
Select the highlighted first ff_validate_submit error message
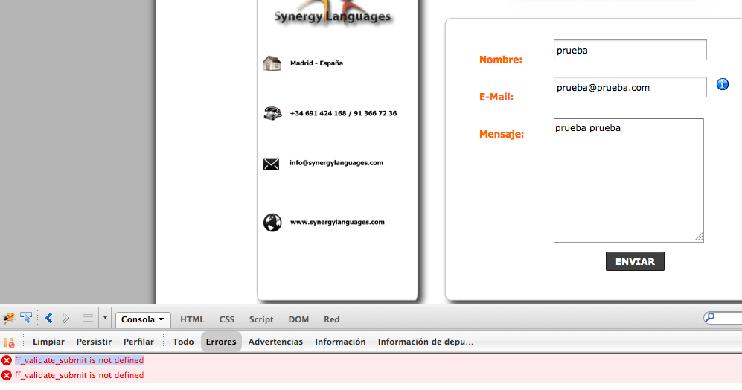coord(79,361)
